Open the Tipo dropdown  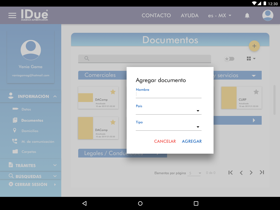168,127
